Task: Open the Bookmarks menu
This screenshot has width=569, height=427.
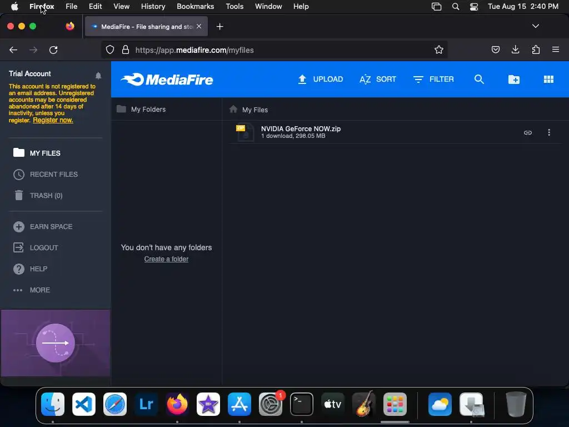Action: (x=195, y=6)
